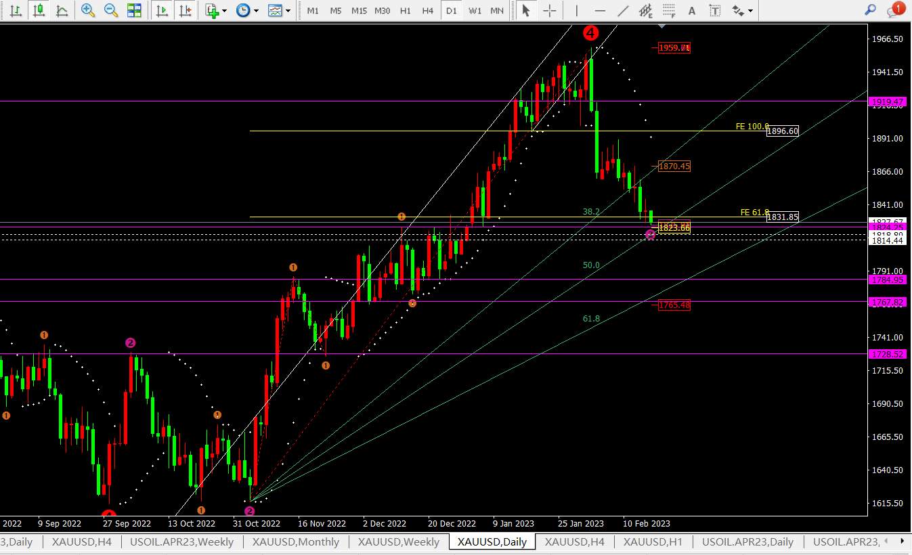Image resolution: width=912 pixels, height=555 pixels.
Task: Click the 1823.66 price label
Action: pyautogui.click(x=674, y=227)
